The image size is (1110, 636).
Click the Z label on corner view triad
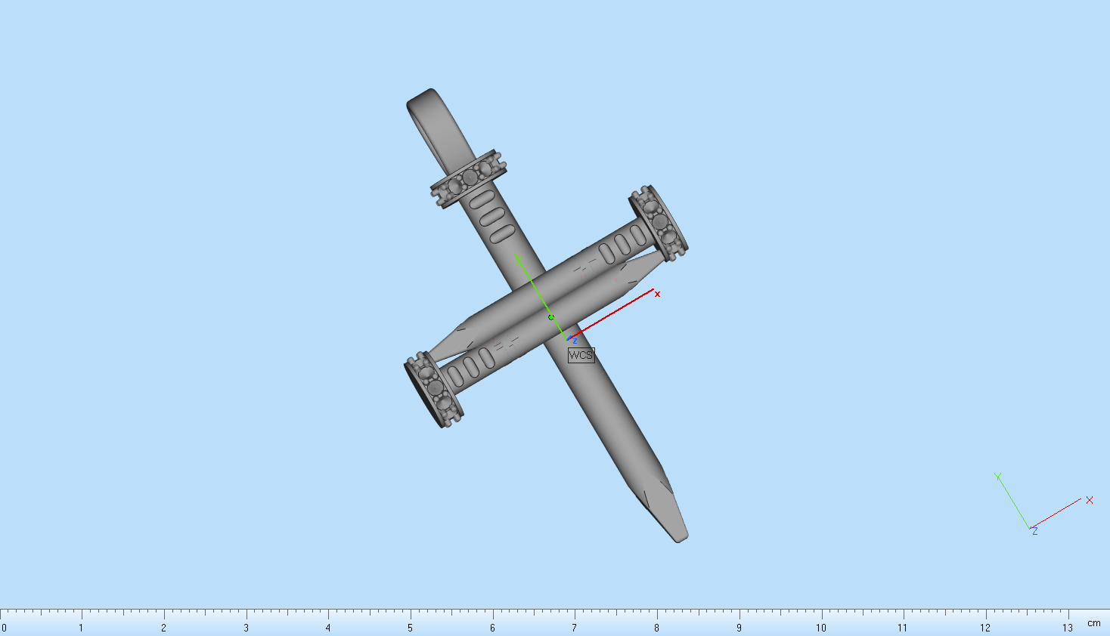[x=1034, y=531]
